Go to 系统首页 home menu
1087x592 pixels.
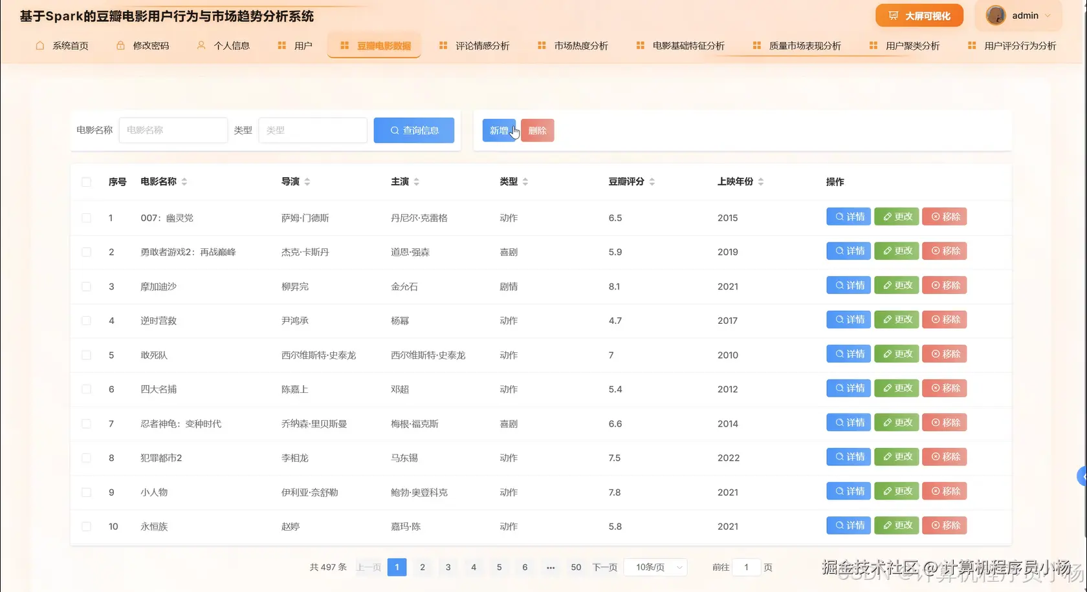[62, 46]
